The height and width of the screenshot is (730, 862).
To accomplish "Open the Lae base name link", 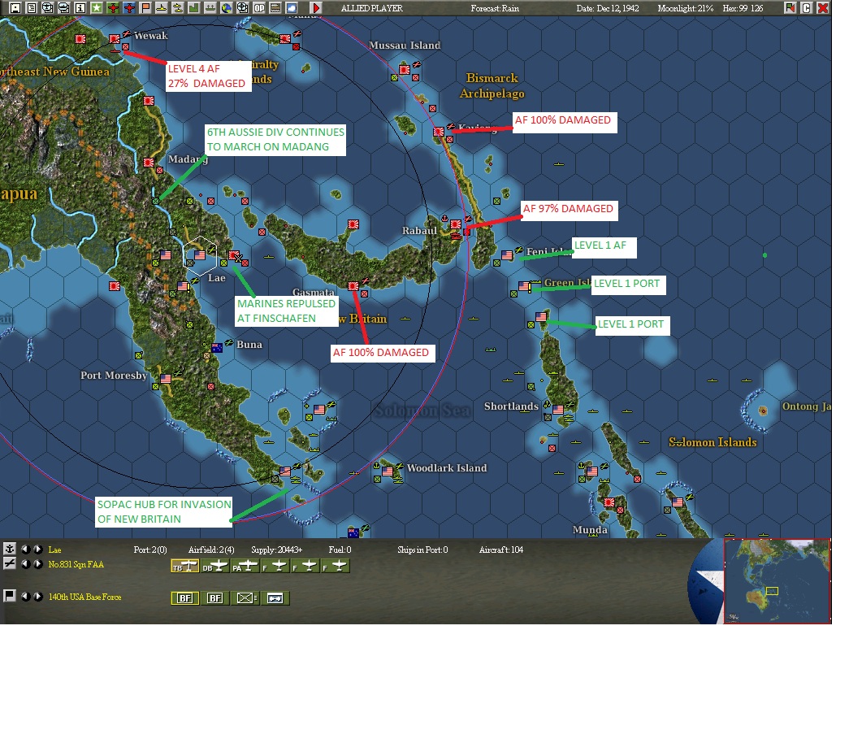I will coord(55,550).
